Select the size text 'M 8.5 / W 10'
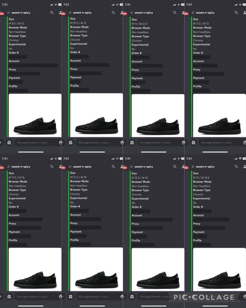This screenshot has width=246, height=308. [x=16, y=24]
